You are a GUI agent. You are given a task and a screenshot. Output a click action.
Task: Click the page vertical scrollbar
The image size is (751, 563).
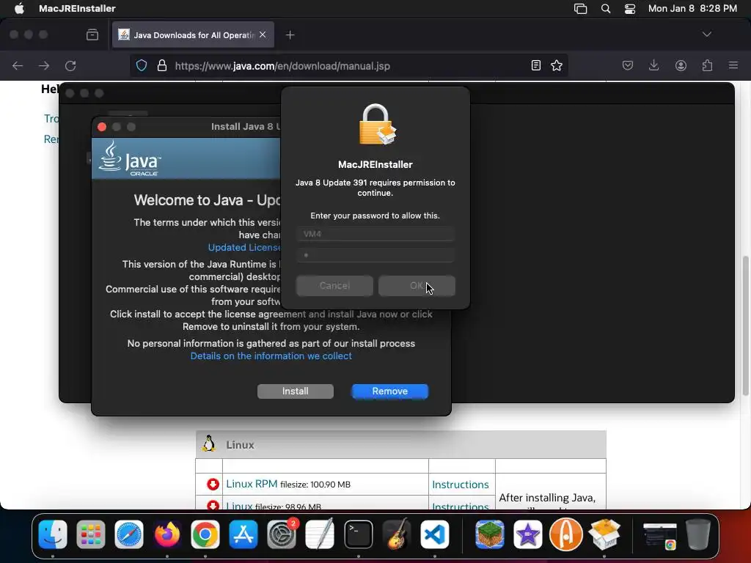point(745,325)
